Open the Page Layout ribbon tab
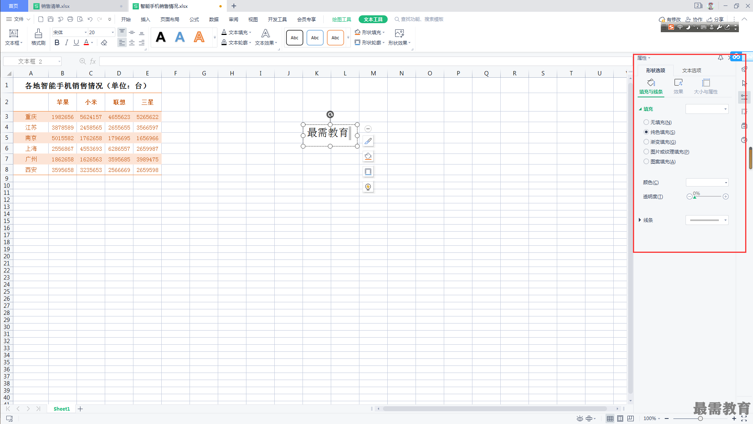 point(170,19)
